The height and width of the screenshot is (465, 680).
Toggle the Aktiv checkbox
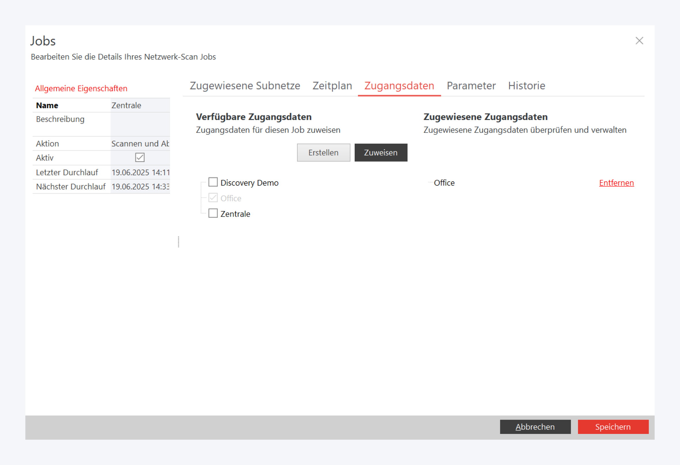click(140, 158)
